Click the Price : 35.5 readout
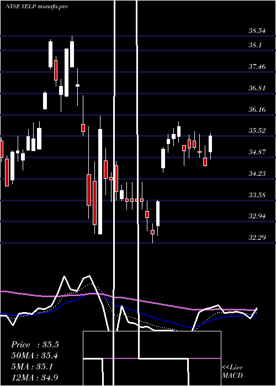Screen dimensions: 276x386 (x=35, y=345)
